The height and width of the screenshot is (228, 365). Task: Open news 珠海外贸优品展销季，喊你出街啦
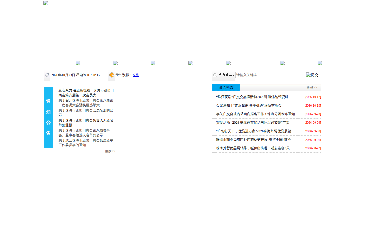pyautogui.click(x=253, y=148)
